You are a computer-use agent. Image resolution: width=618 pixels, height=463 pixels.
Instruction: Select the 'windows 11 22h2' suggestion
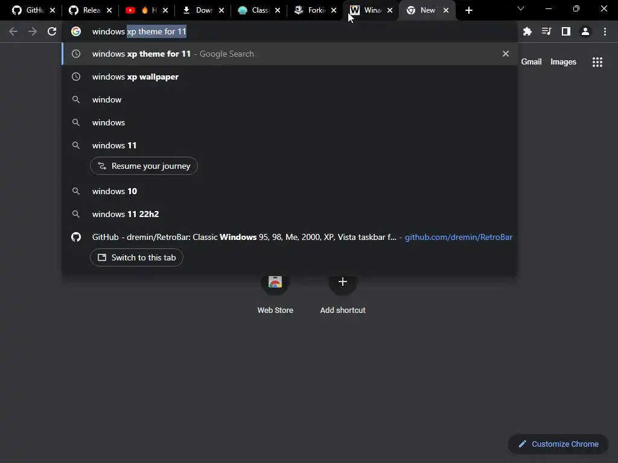[x=290, y=214]
